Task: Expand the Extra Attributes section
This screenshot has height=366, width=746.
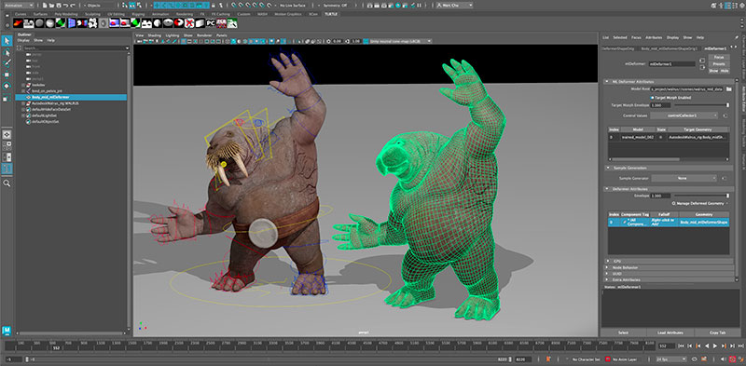Action: pos(608,280)
